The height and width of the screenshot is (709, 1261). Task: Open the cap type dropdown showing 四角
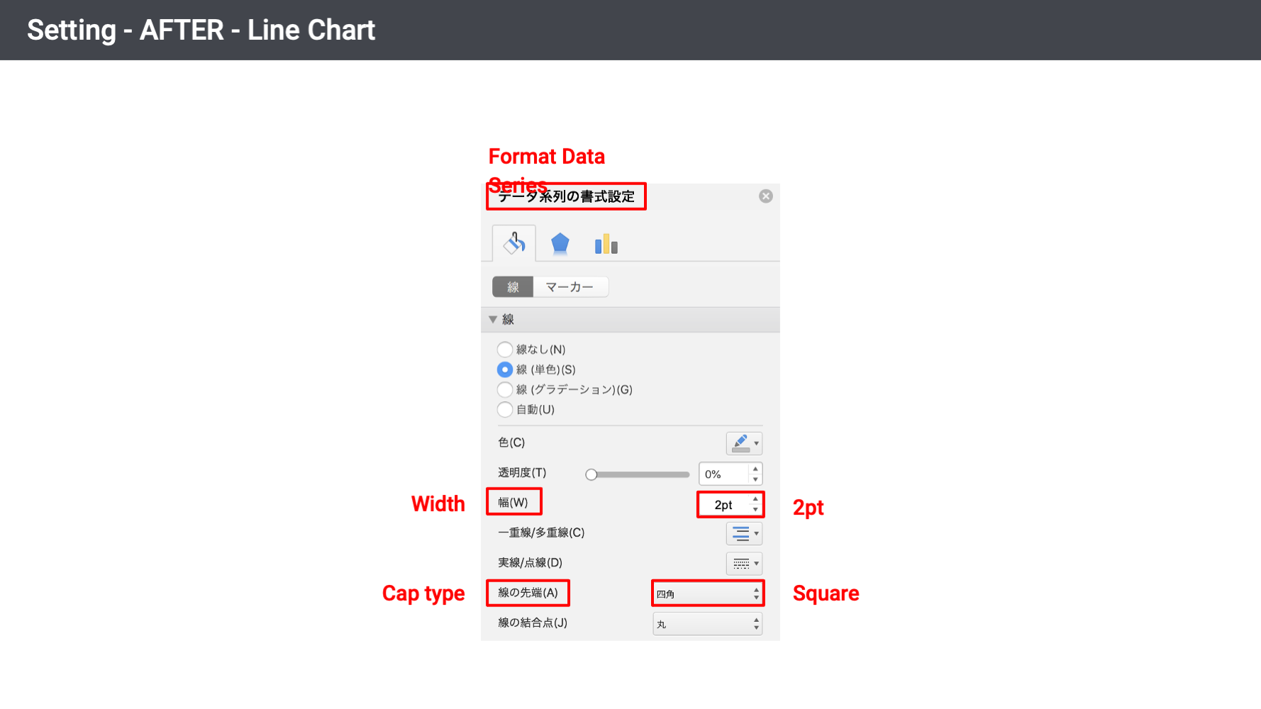pyautogui.click(x=707, y=593)
